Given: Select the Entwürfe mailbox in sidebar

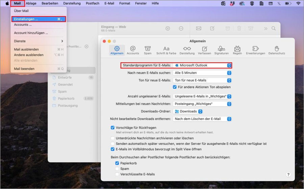Looking at the screenshot, I should click(x=73, y=77).
